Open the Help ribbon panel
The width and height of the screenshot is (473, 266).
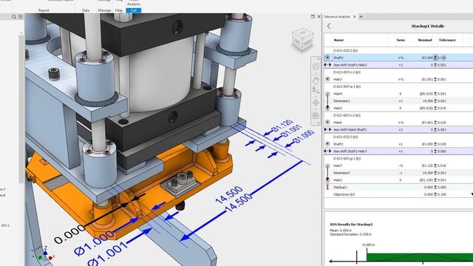click(x=119, y=10)
